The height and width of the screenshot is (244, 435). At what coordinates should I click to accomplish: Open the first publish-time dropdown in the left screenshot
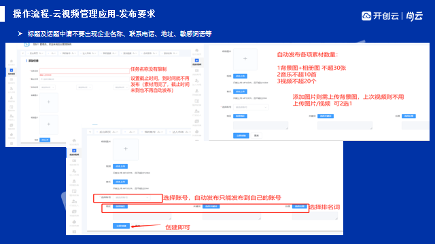pos(47,87)
